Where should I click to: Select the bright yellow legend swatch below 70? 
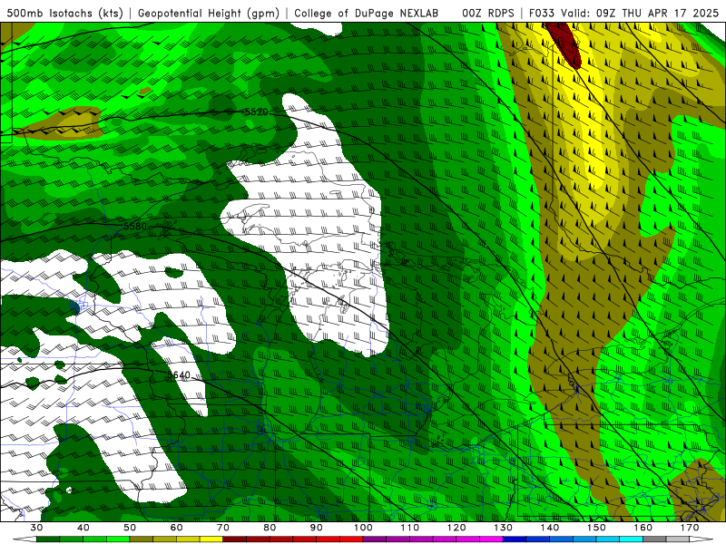pyautogui.click(x=211, y=539)
